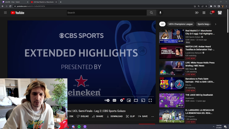Viewport: 229px width, 129px height.
Task: Open Amber Heard Testifies live thumbnail
Action: coord(172,52)
